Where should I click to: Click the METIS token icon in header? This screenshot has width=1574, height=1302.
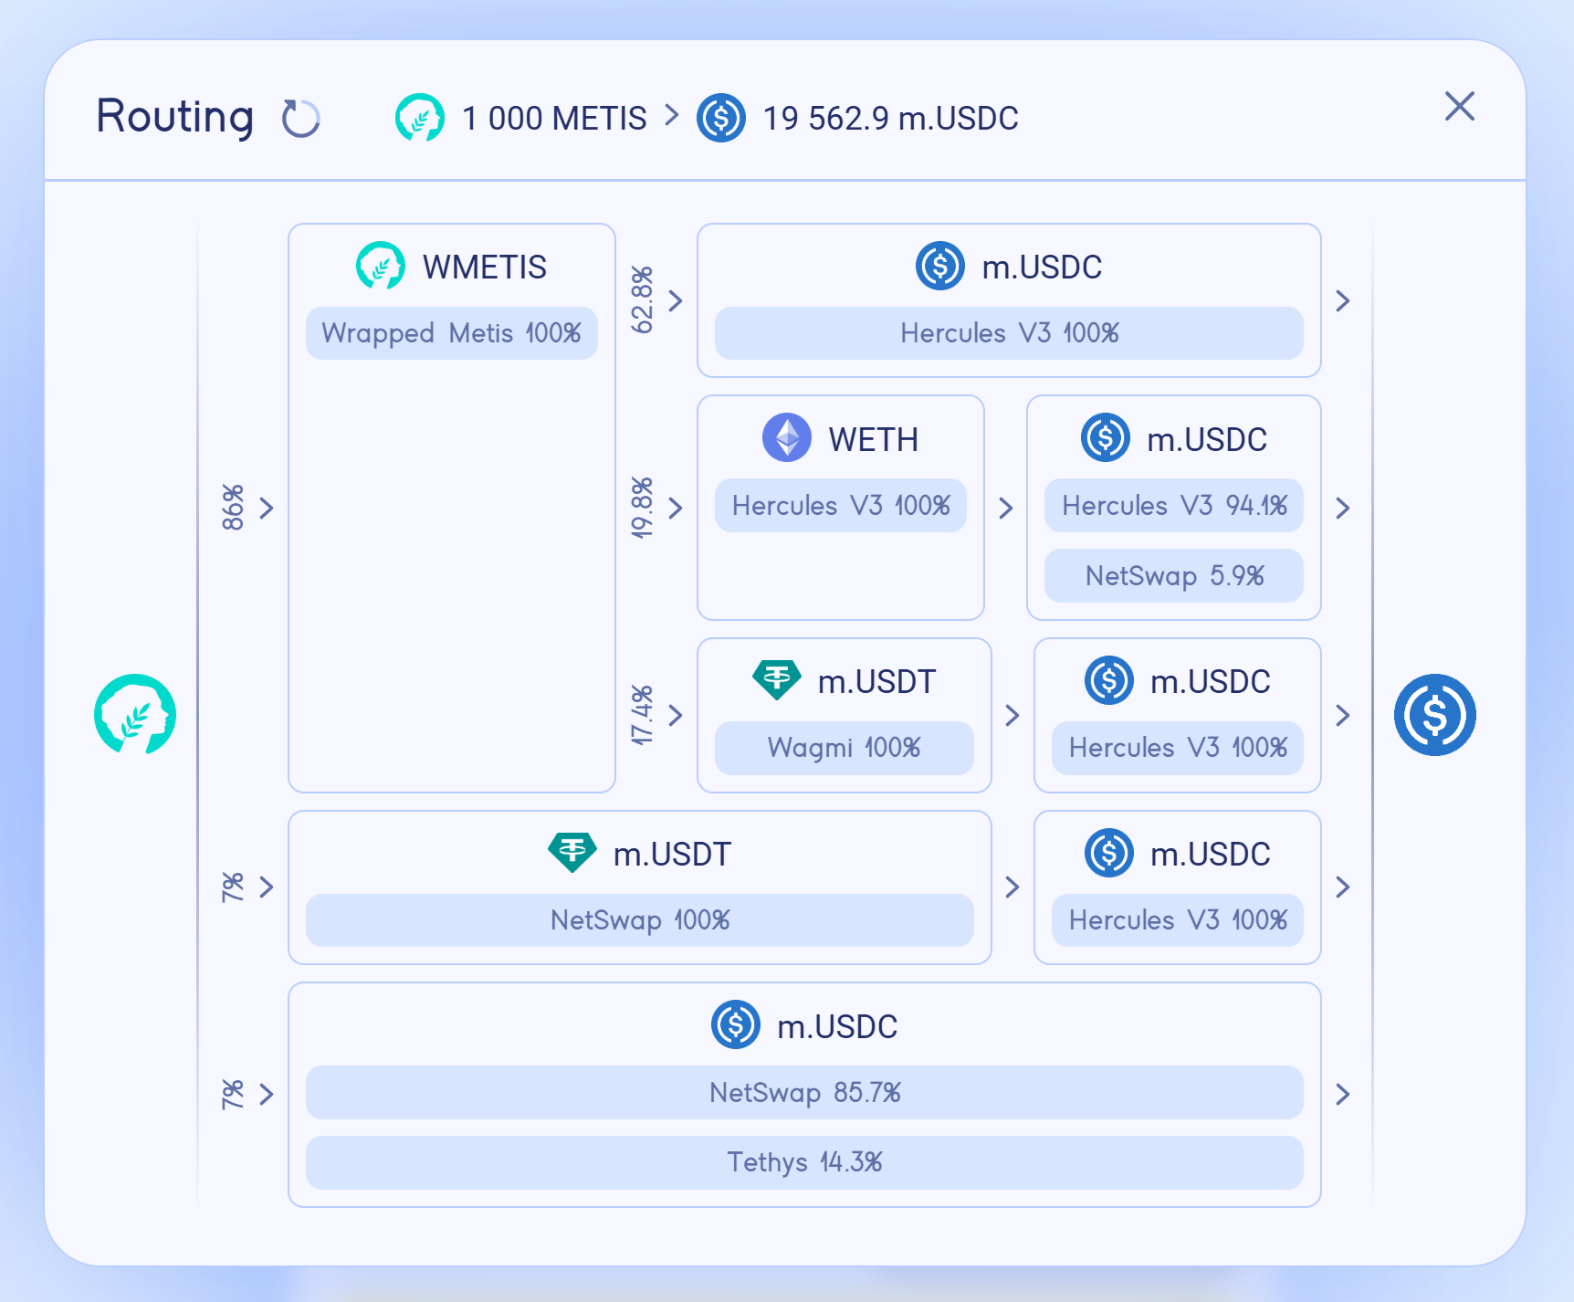click(420, 118)
